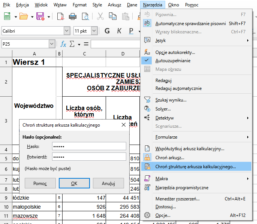The height and width of the screenshot is (224, 257).
Task: Open Print Preview from the toolbar
Action: click(x=86, y=16)
